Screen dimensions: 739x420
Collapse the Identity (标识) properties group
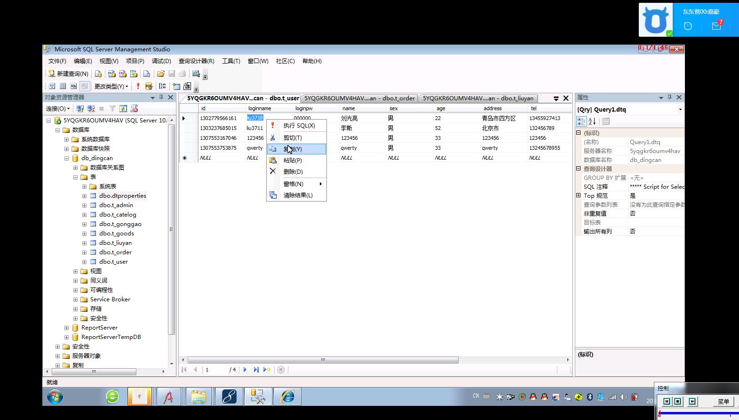coord(579,133)
